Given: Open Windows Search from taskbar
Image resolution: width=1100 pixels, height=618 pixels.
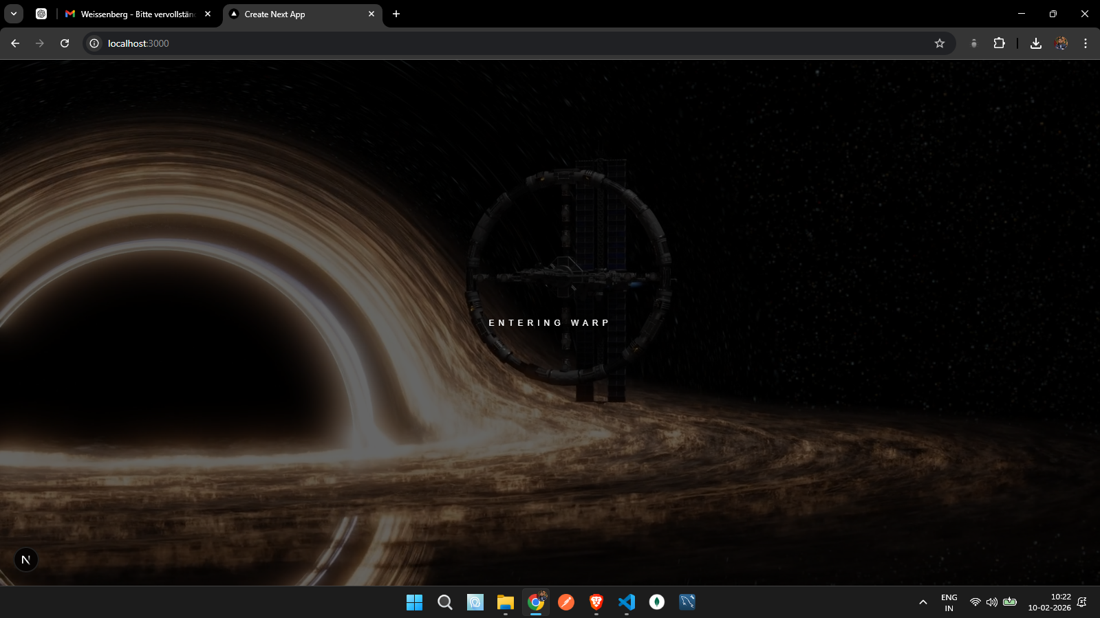Looking at the screenshot, I should coord(445,602).
